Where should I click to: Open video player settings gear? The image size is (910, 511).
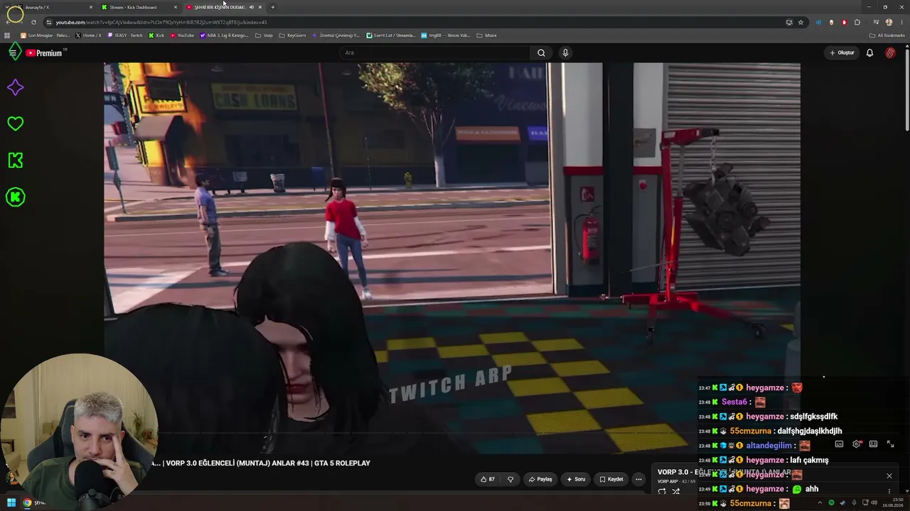click(x=856, y=444)
